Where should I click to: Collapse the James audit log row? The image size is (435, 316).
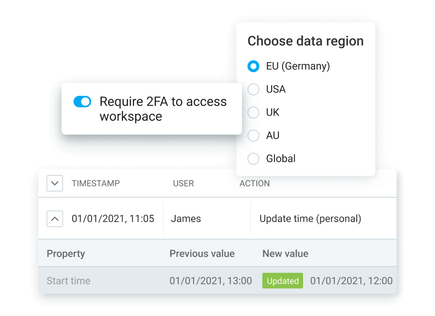55,219
